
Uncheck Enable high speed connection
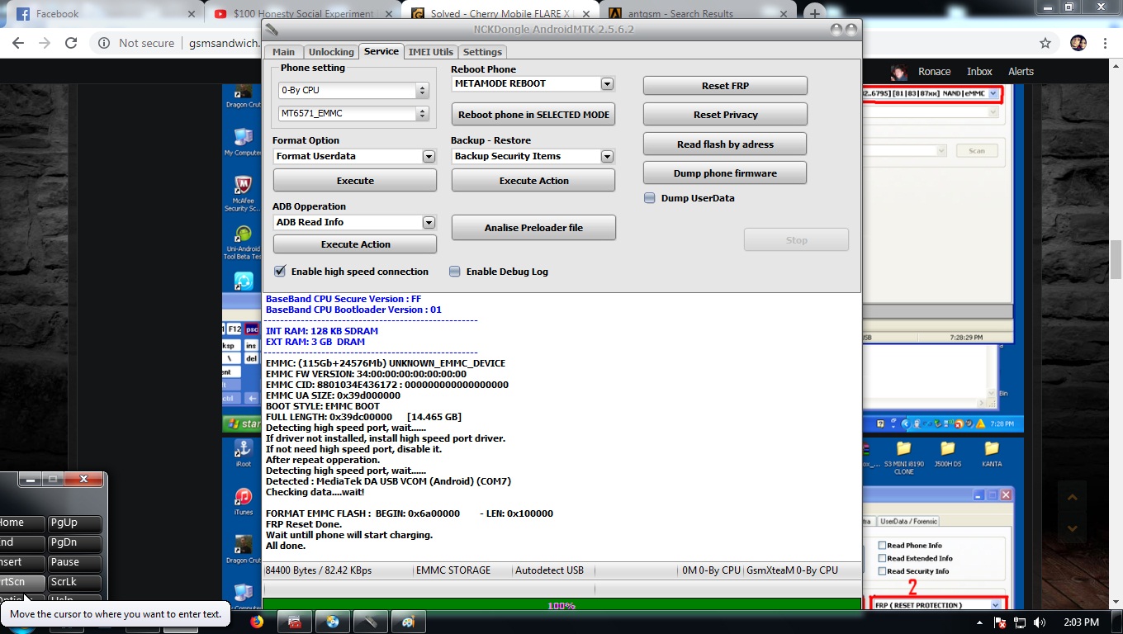click(280, 271)
